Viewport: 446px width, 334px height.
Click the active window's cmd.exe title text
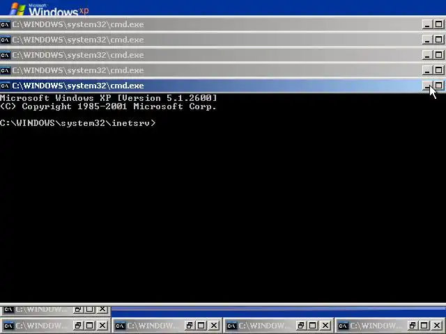[78, 86]
